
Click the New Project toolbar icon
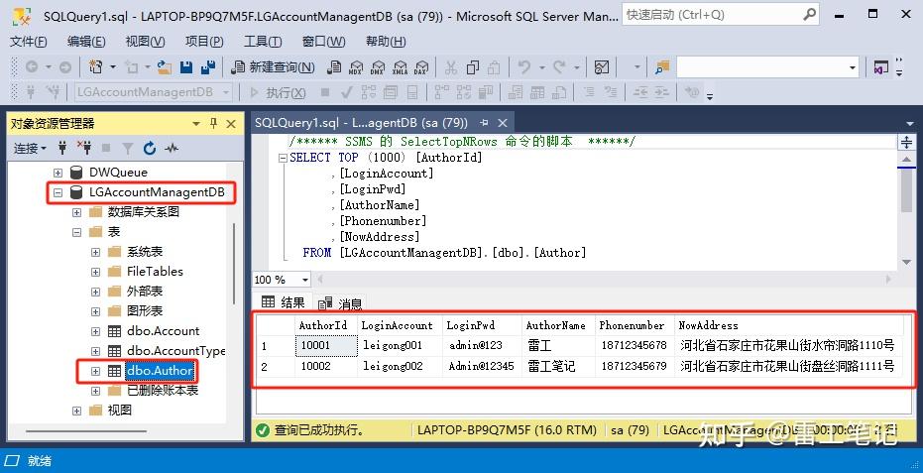point(95,67)
